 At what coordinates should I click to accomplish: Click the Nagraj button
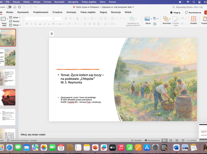[x=175, y=12]
